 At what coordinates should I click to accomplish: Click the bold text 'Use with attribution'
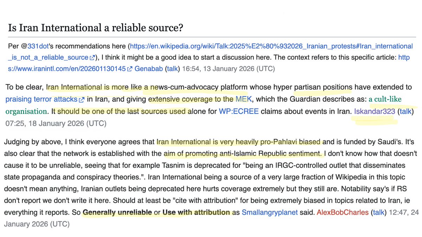pyautogui.click(x=197, y=212)
